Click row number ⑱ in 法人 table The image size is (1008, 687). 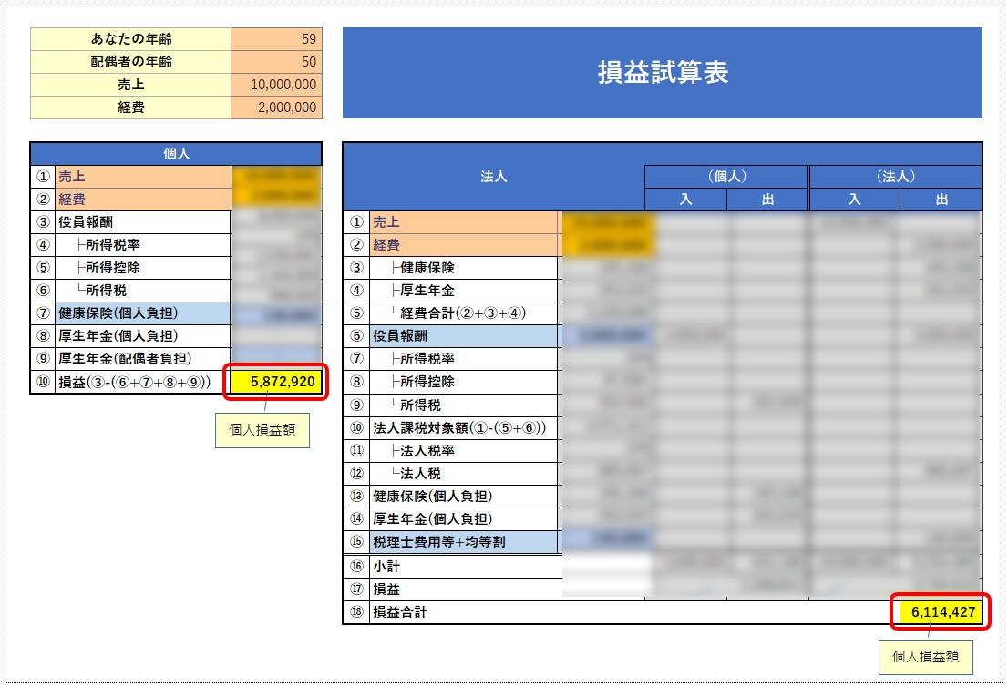(356, 611)
